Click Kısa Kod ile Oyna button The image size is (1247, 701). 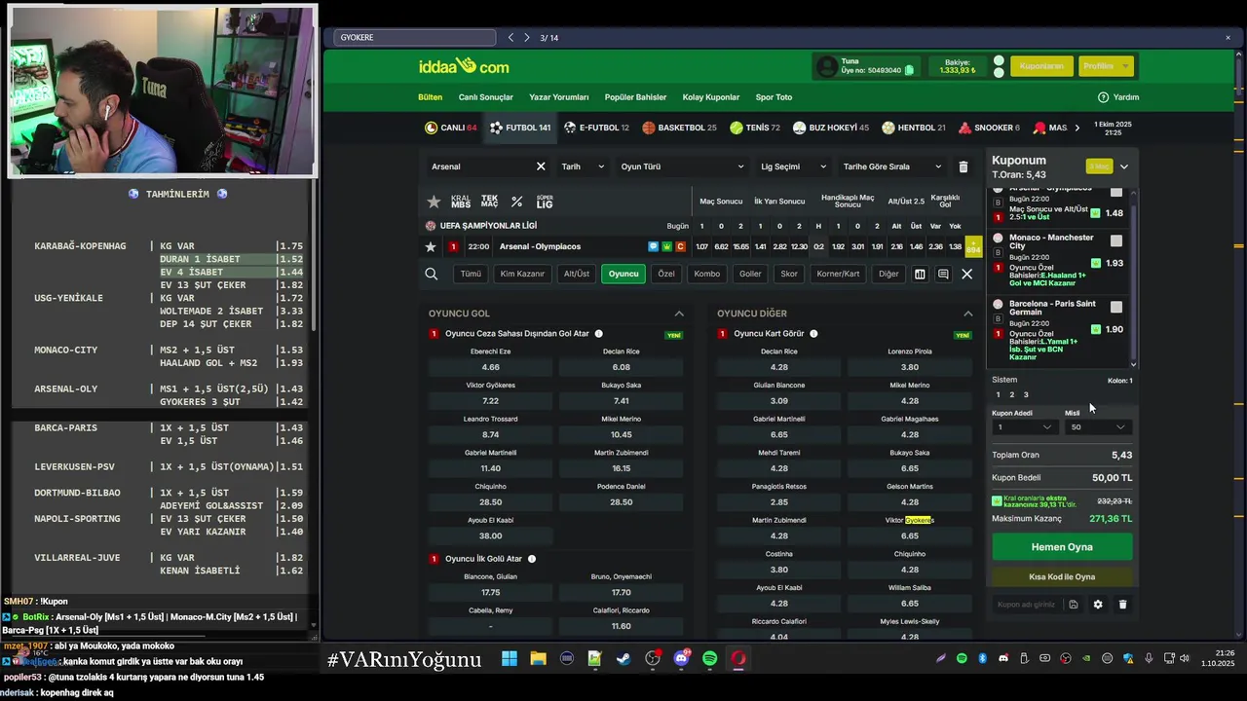point(1062,576)
